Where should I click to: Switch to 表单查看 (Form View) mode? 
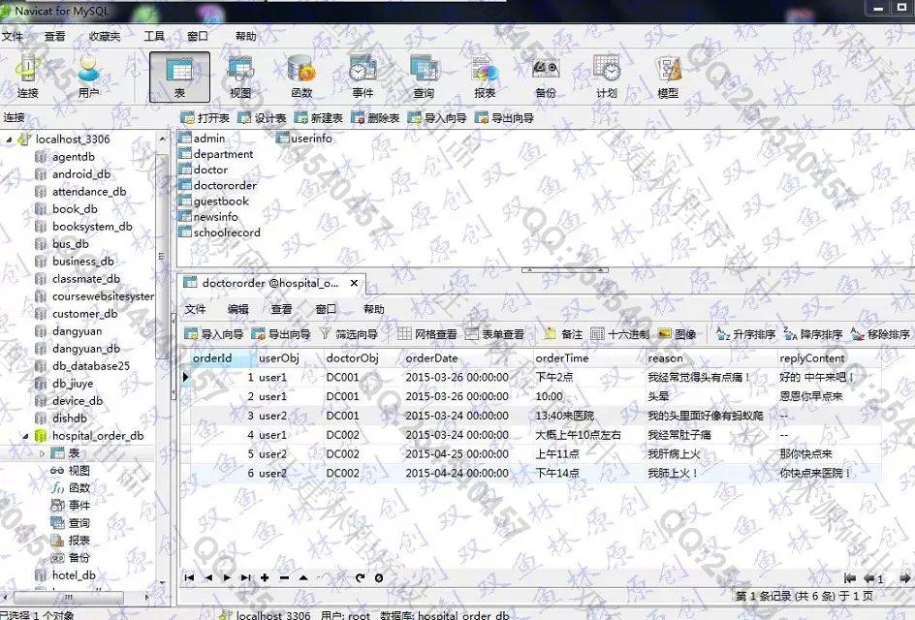pos(495,334)
